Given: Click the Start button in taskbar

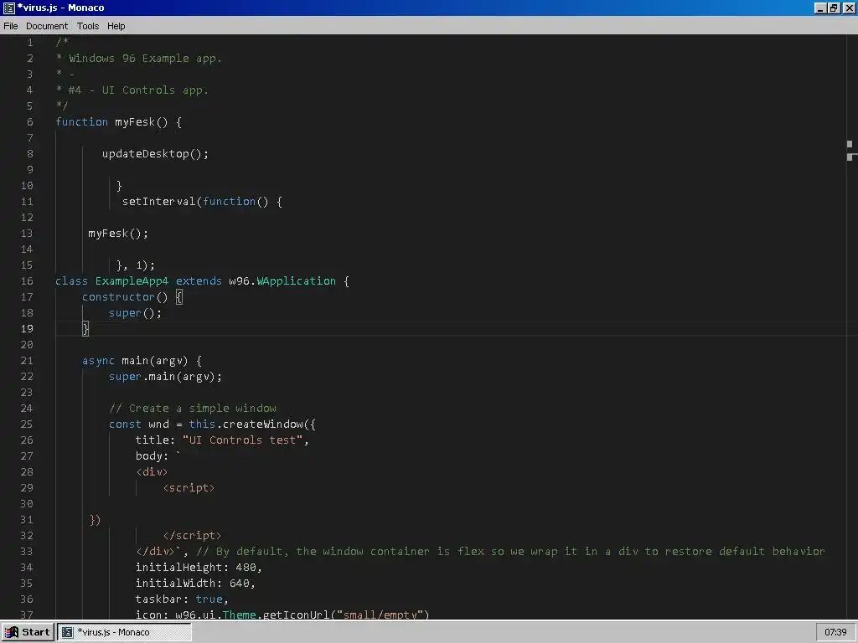Looking at the screenshot, I should click(x=28, y=632).
